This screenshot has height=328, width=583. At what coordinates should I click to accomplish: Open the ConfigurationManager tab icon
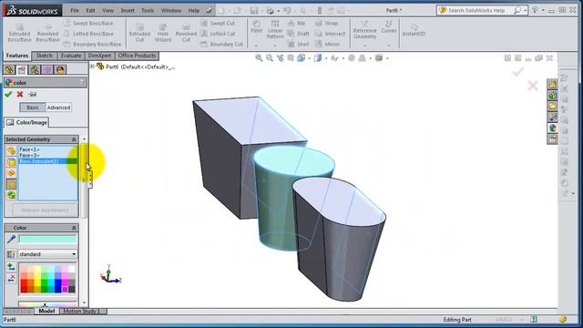pyautogui.click(x=35, y=69)
